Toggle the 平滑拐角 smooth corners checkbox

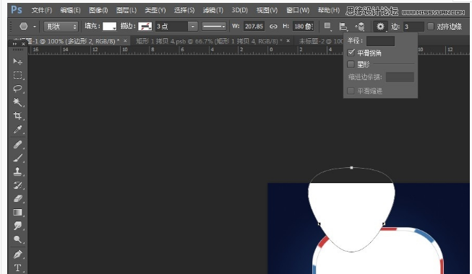pyautogui.click(x=351, y=53)
